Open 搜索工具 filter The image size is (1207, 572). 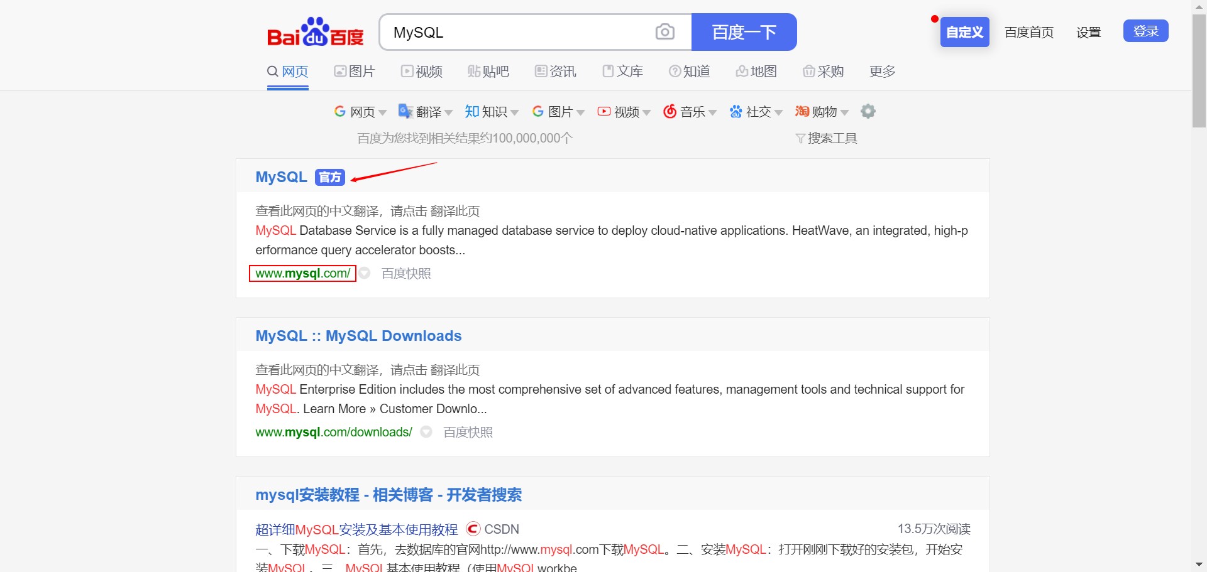coord(826,138)
